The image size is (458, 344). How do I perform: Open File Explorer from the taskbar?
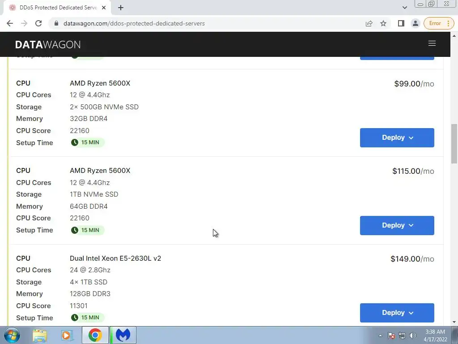(x=40, y=335)
